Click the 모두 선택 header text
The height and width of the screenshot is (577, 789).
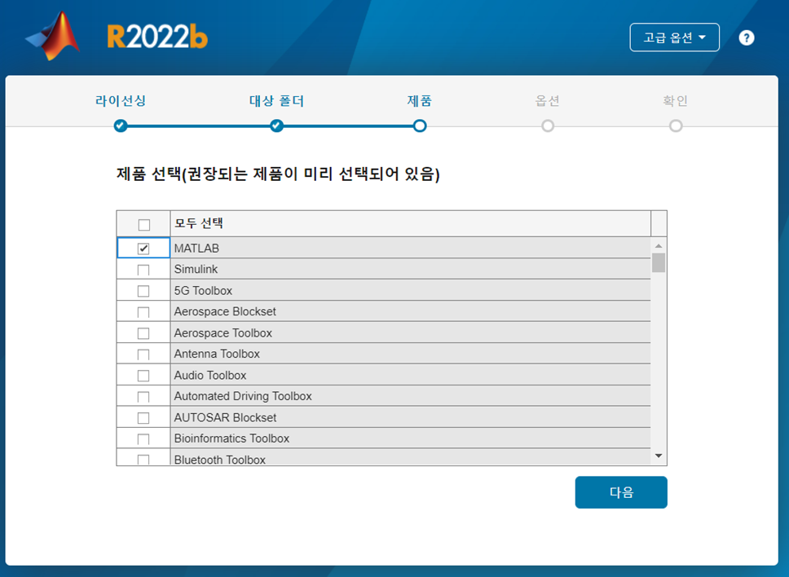pyautogui.click(x=199, y=222)
